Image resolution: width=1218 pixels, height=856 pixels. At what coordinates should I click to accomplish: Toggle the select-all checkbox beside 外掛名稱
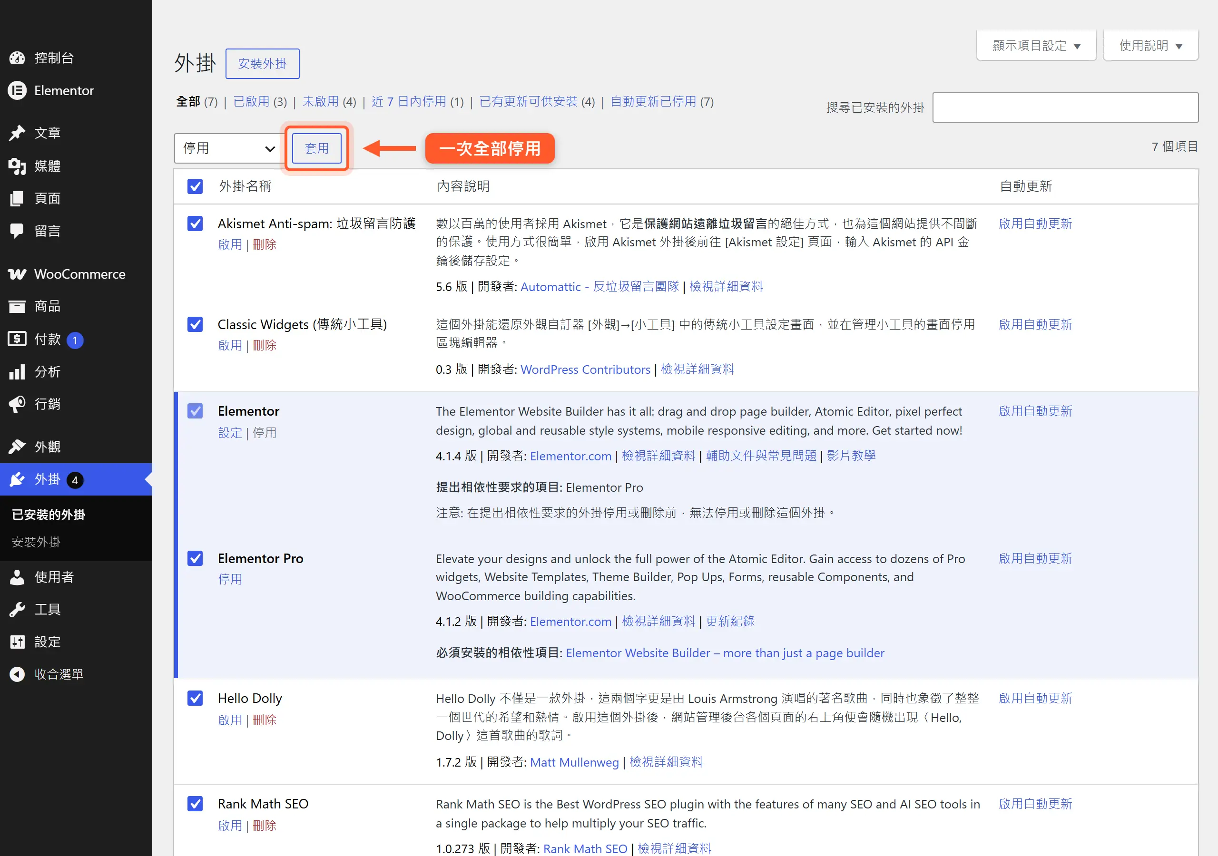(195, 186)
